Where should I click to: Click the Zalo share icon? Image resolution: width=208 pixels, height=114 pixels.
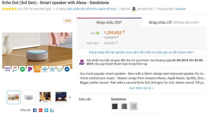click(52, 110)
